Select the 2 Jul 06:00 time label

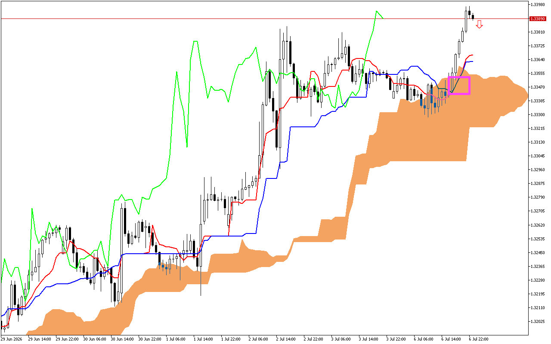coord(258,339)
